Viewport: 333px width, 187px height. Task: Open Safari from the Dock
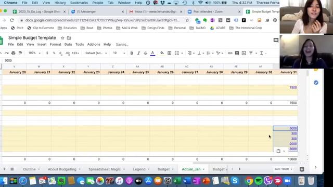click(23, 181)
